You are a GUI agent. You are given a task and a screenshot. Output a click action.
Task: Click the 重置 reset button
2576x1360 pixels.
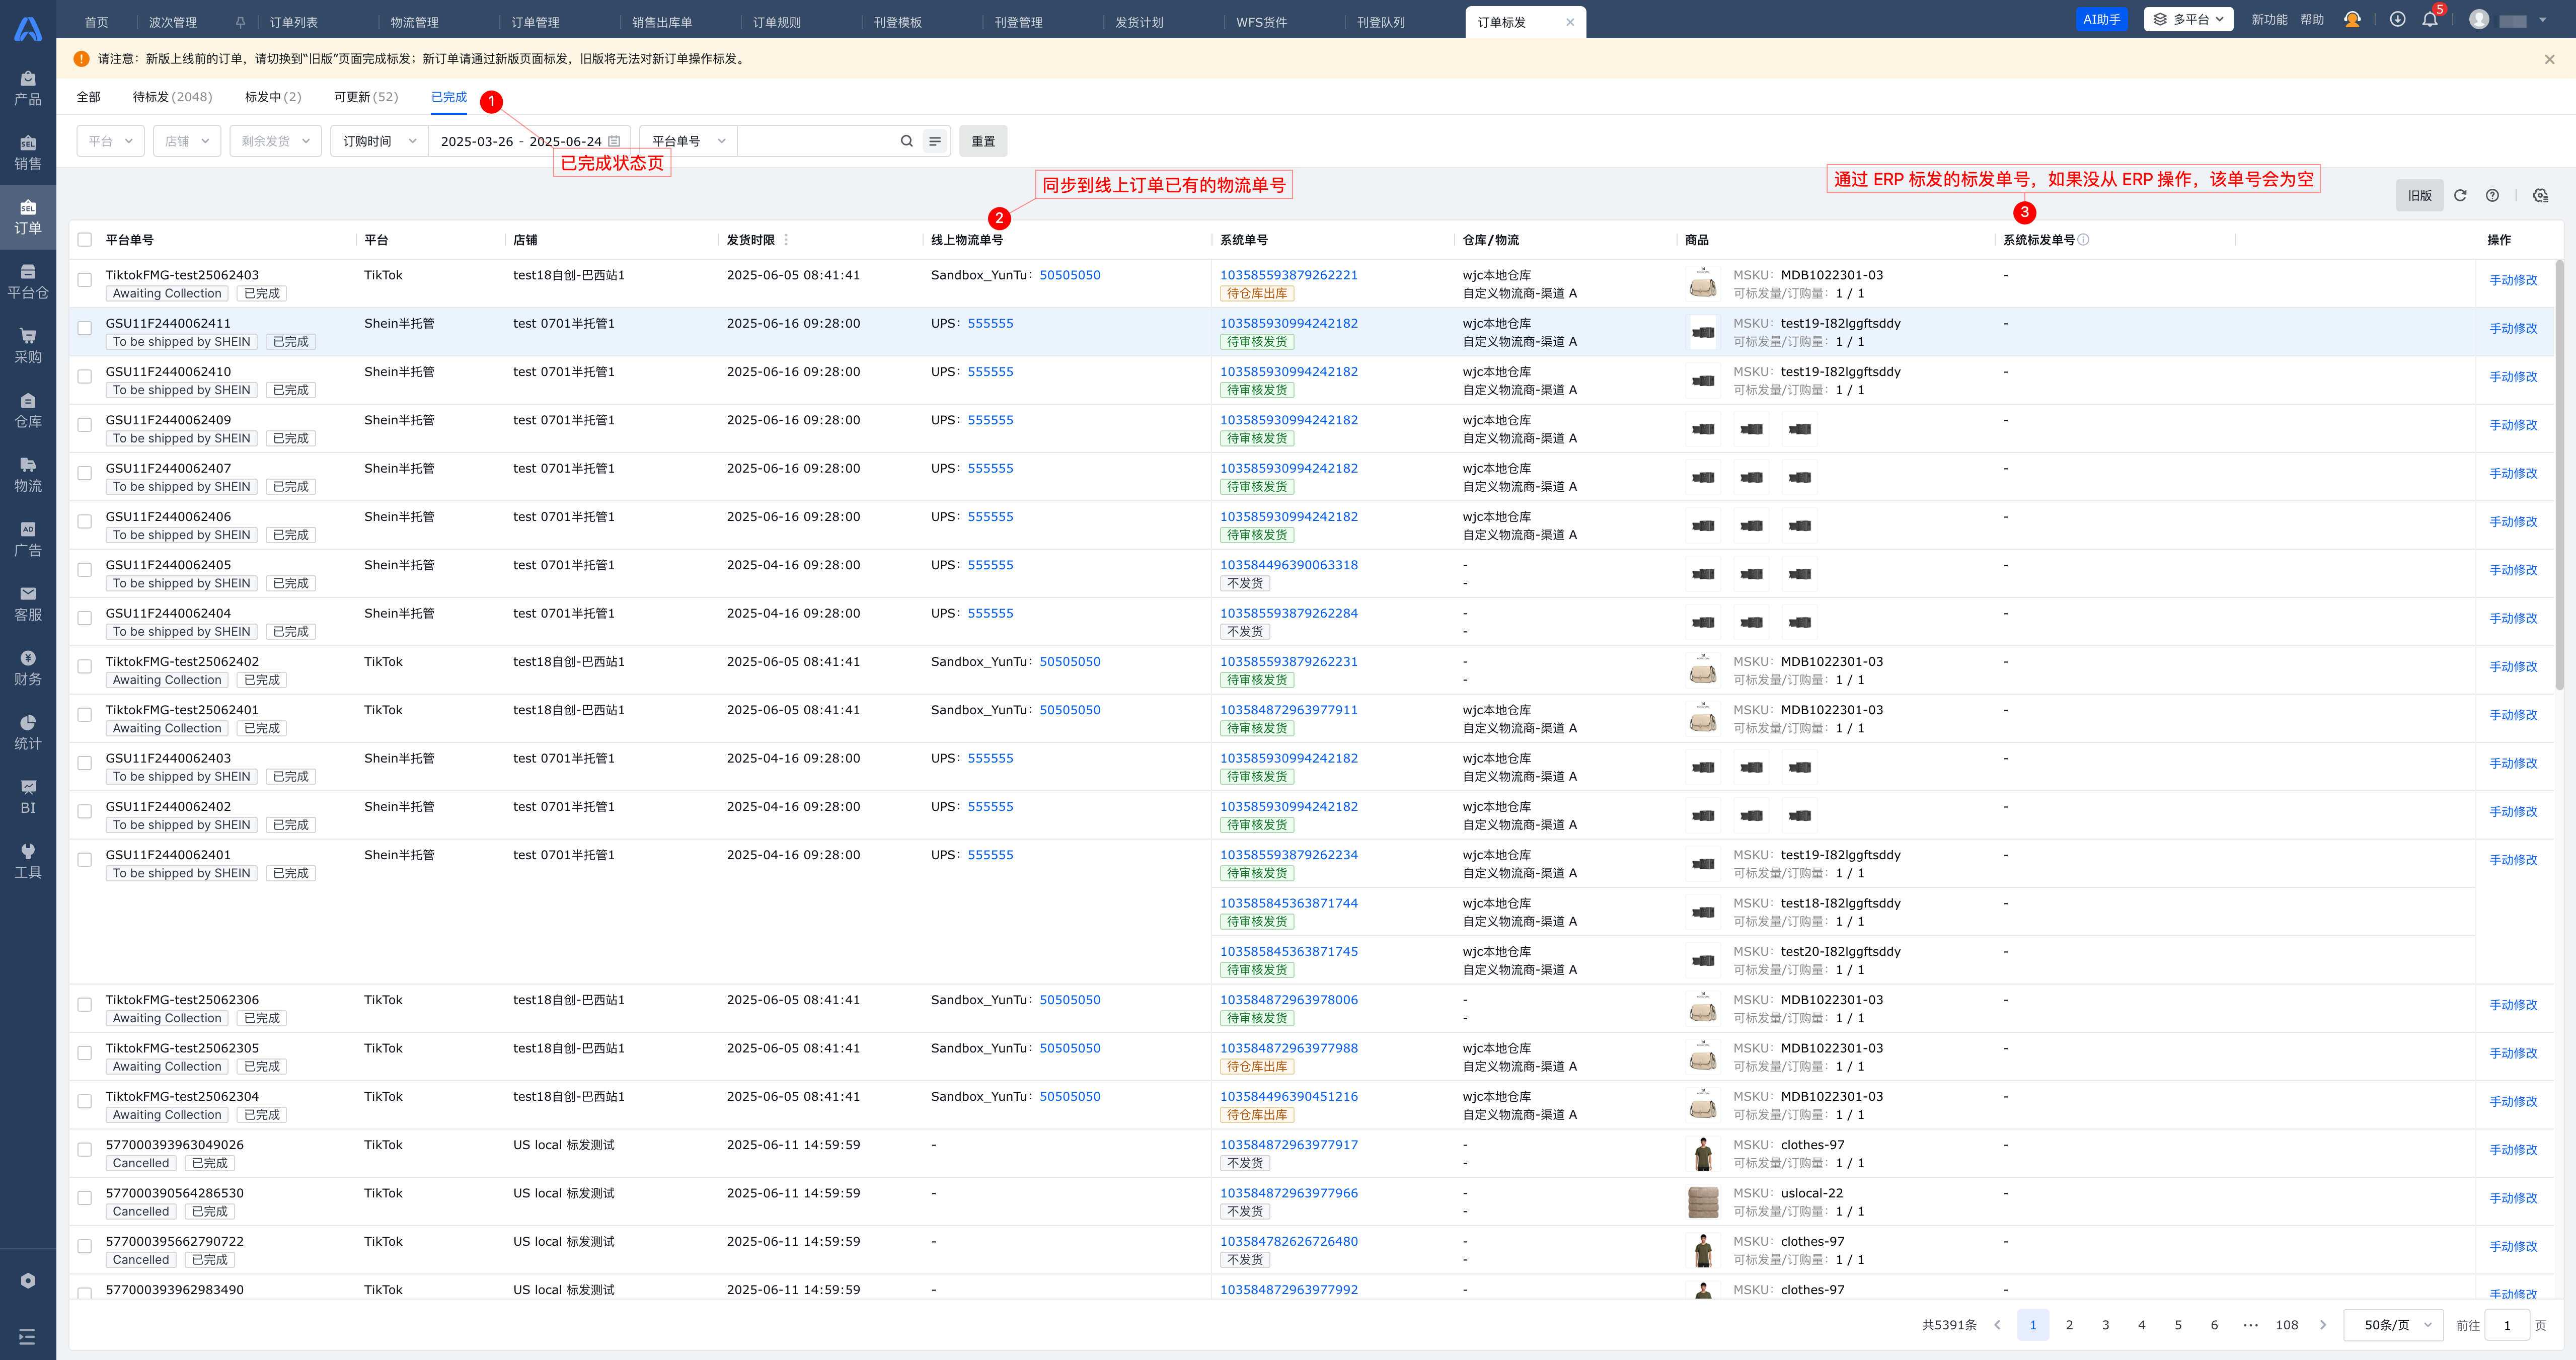point(983,141)
